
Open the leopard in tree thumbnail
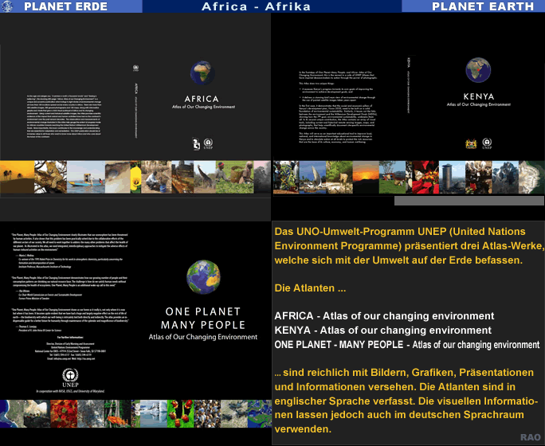pos(50,177)
